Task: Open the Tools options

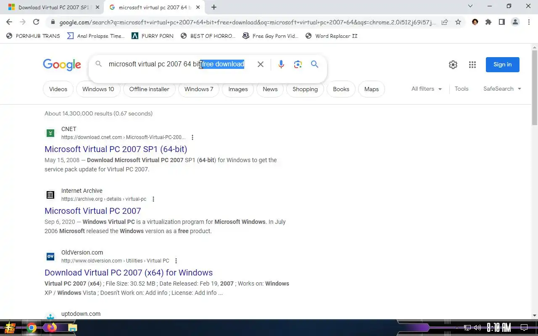Action: 462,89
